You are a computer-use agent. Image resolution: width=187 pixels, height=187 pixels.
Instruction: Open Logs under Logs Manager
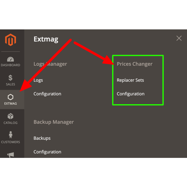(38, 80)
